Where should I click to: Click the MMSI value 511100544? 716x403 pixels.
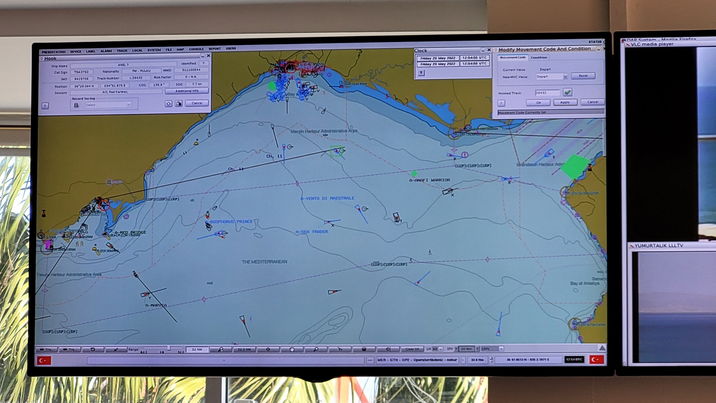point(191,70)
